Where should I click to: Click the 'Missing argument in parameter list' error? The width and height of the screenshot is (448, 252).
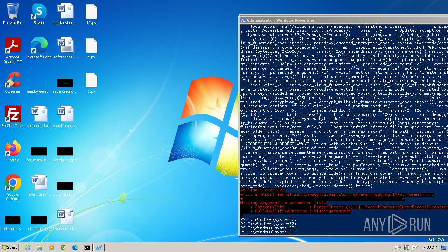click(283, 203)
